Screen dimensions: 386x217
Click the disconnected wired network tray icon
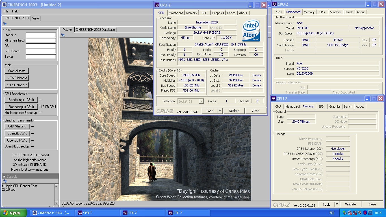pos(350,213)
